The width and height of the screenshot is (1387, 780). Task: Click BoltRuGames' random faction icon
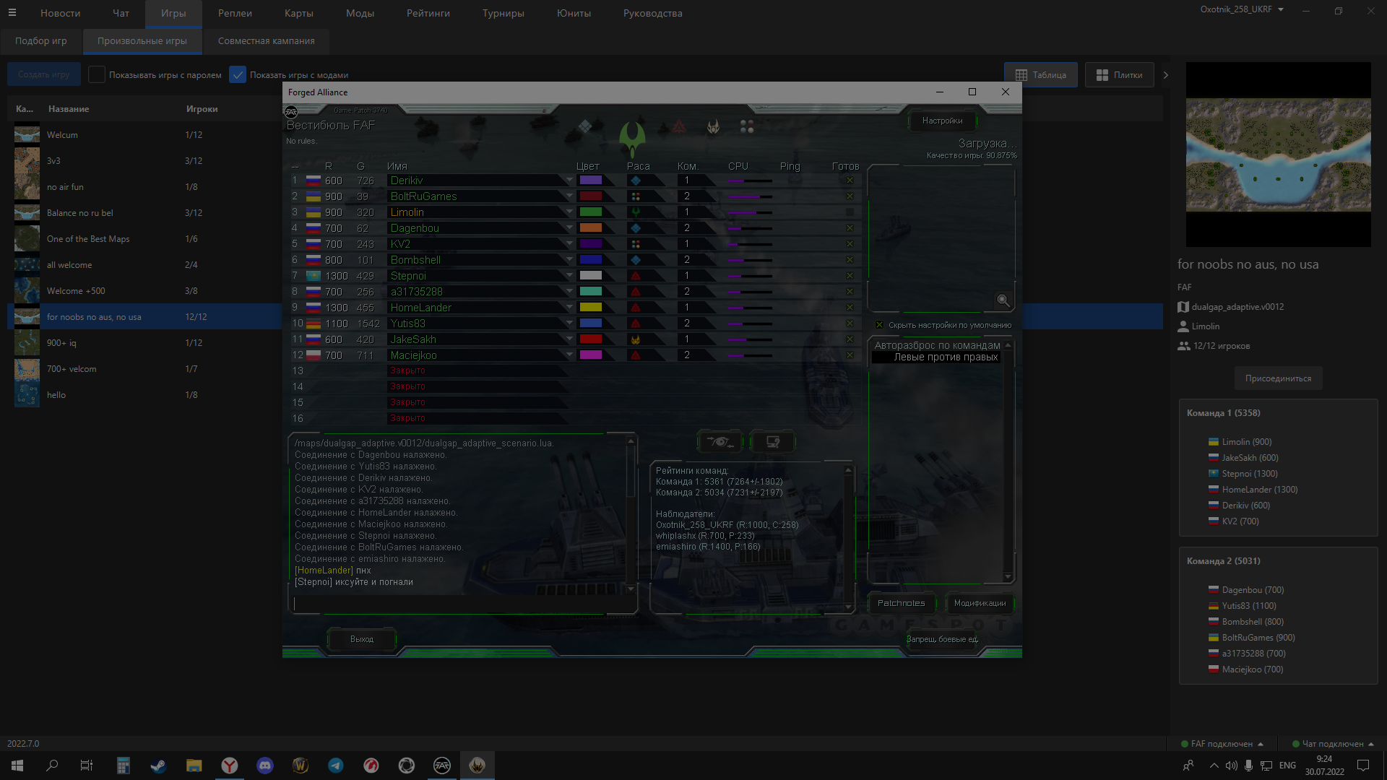coord(636,196)
